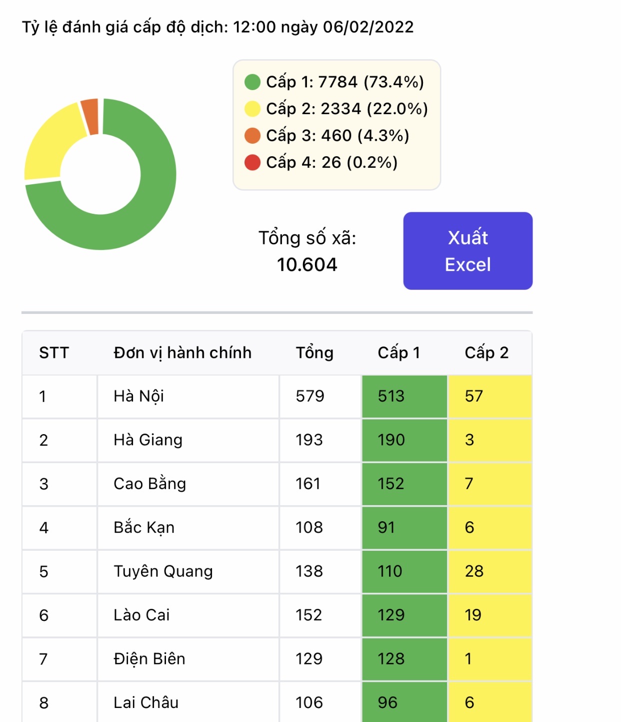Click the STT column header
Viewport: 621px width, 722px height.
(x=54, y=353)
